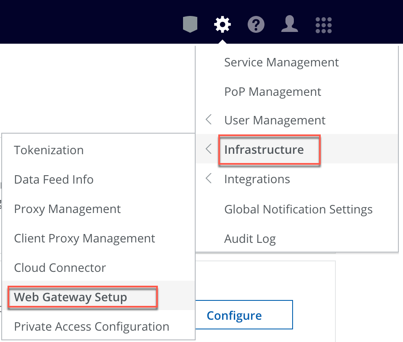Select Web Gateway Setup
The width and height of the screenshot is (403, 342).
point(70,297)
